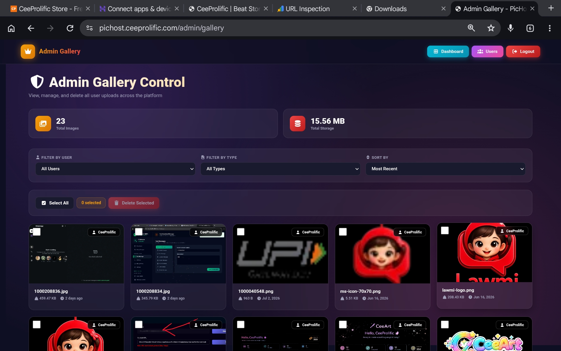This screenshot has height=351, width=561.
Task: Open the Filter by Type dropdown
Action: [x=280, y=169]
